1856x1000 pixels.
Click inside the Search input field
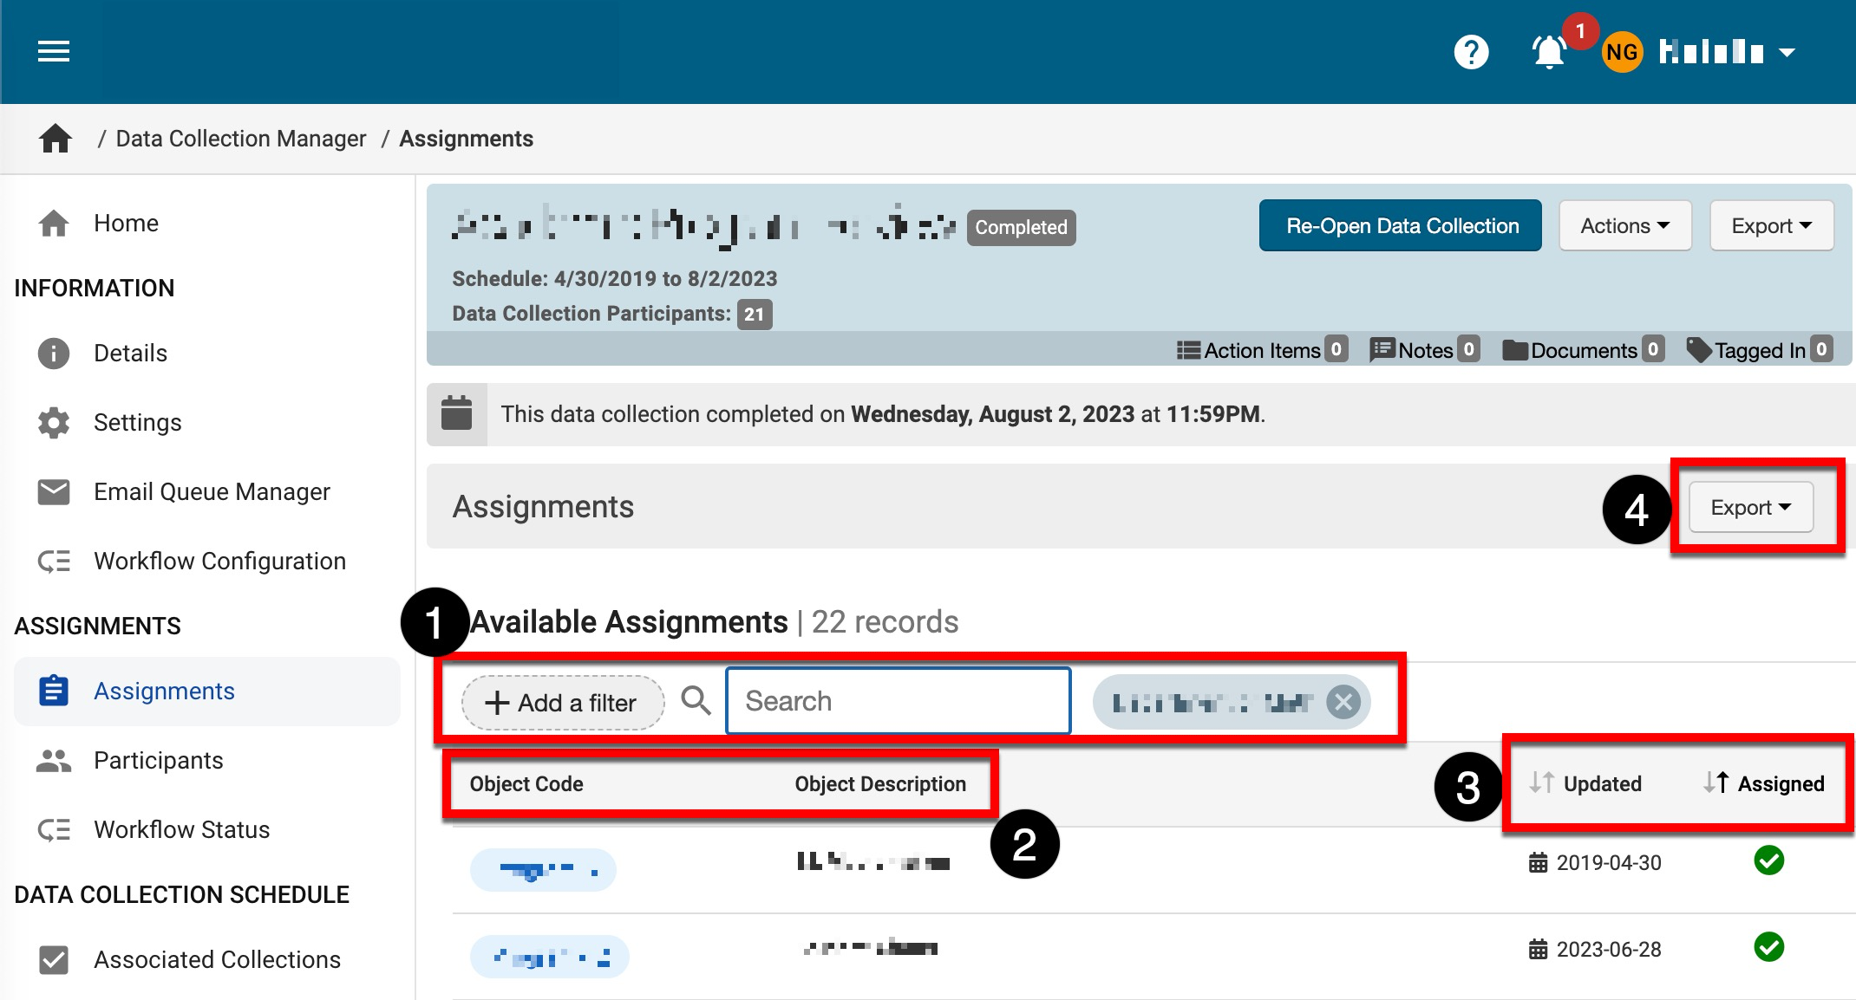898,701
